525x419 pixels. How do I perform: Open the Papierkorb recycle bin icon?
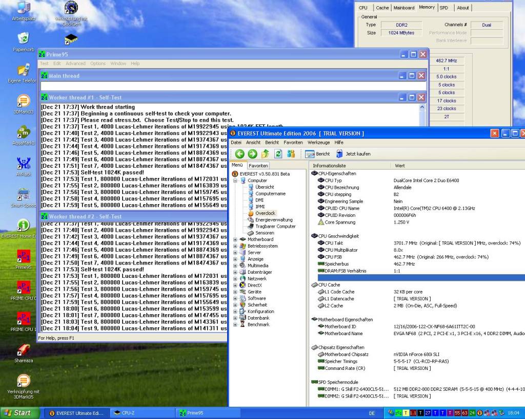[24, 42]
